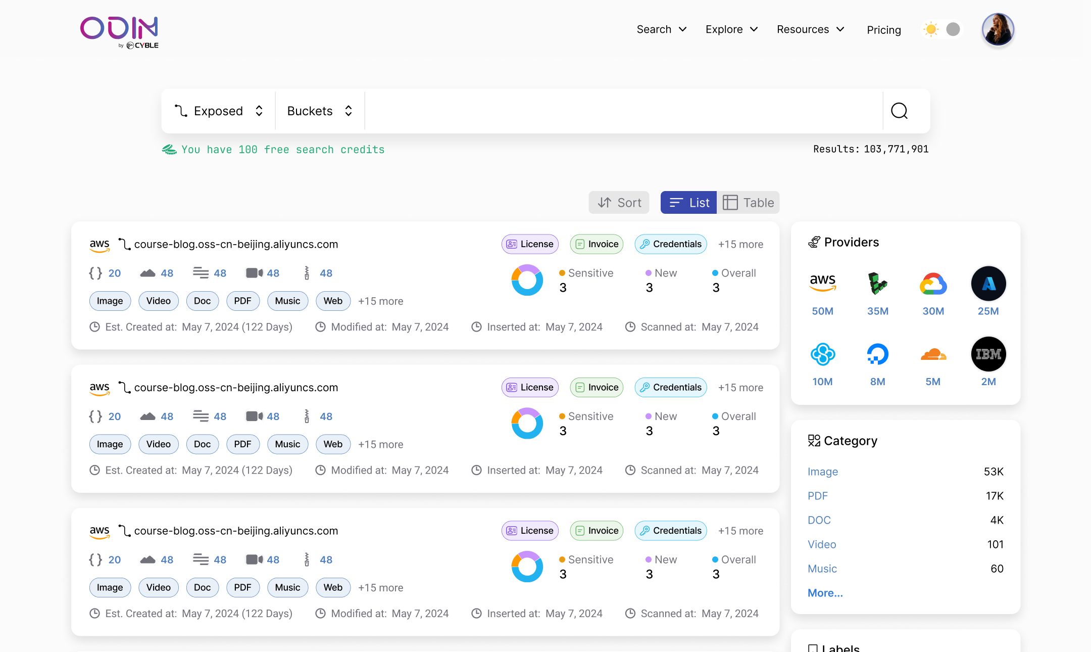Click the Image chip in first result

click(x=110, y=301)
